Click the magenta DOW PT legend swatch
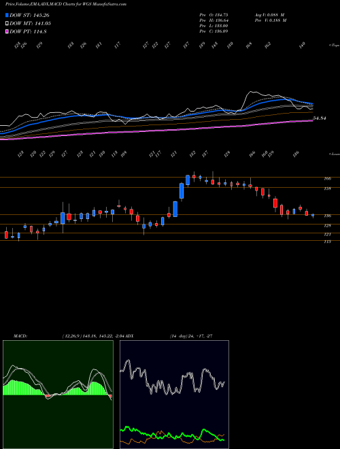340x449 pixels. (7, 32)
